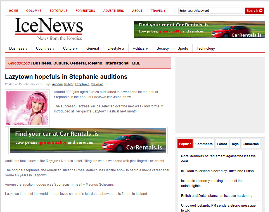The height and width of the screenshot is (212, 270).
Task: Expand the Politics category menu
Action: [x=140, y=49]
